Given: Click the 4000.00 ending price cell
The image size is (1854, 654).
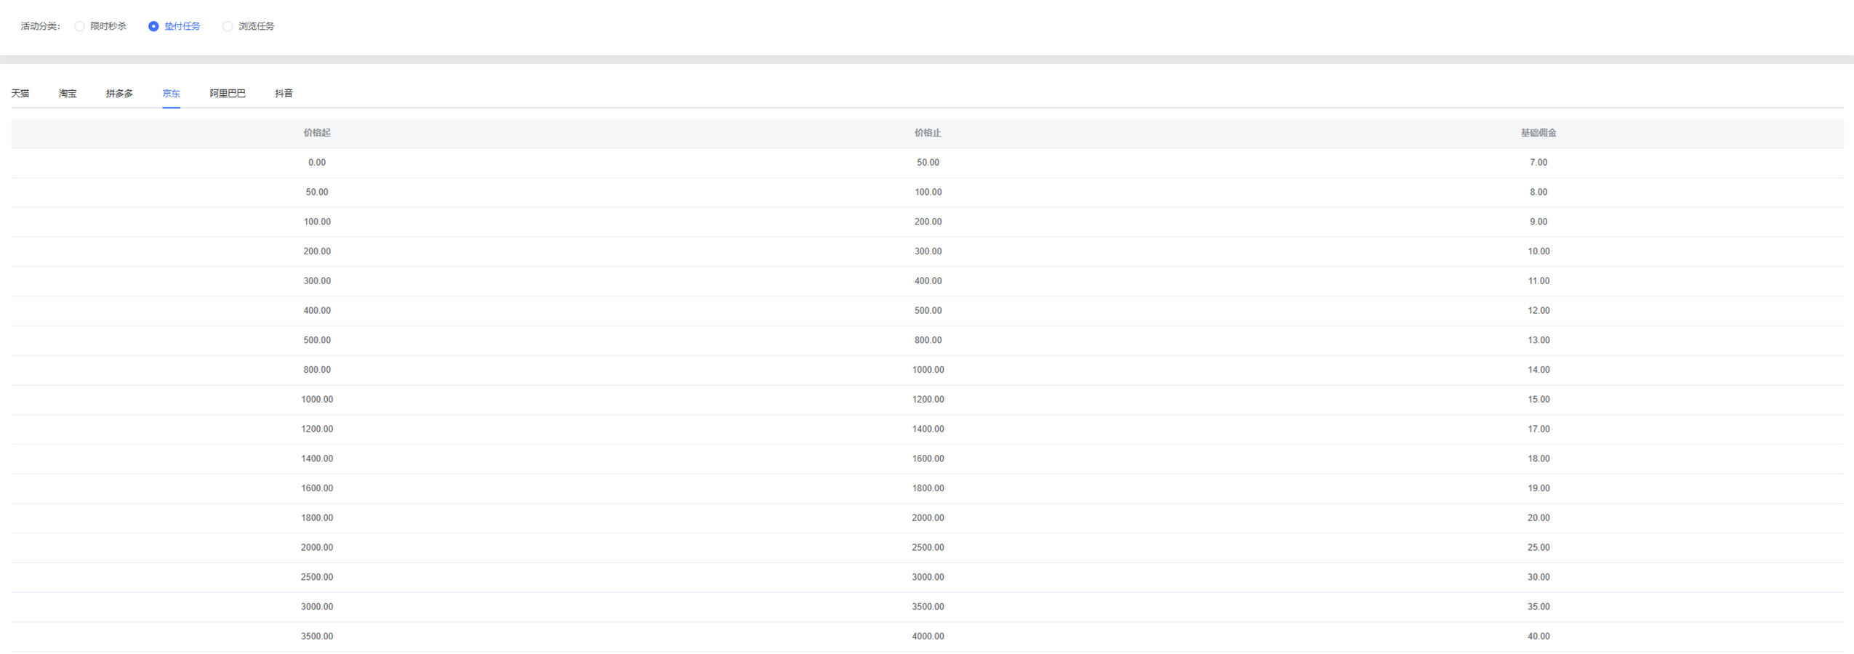Looking at the screenshot, I should pyautogui.click(x=928, y=637).
